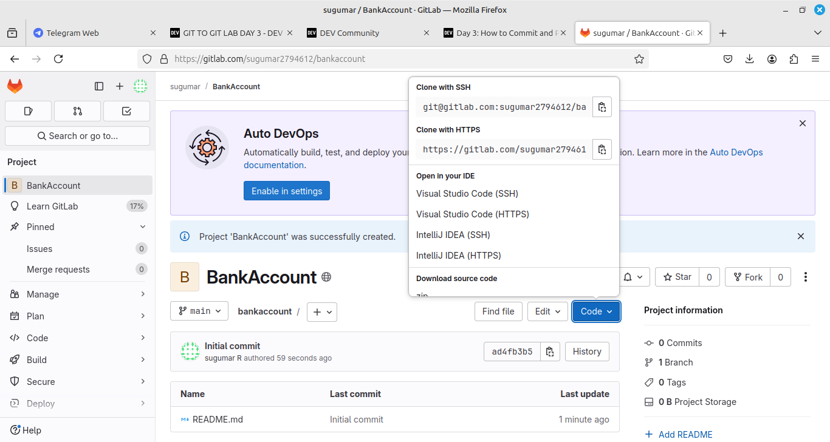Image resolution: width=830 pixels, height=442 pixels.
Task: Star the BankAccount project
Action: click(x=677, y=277)
